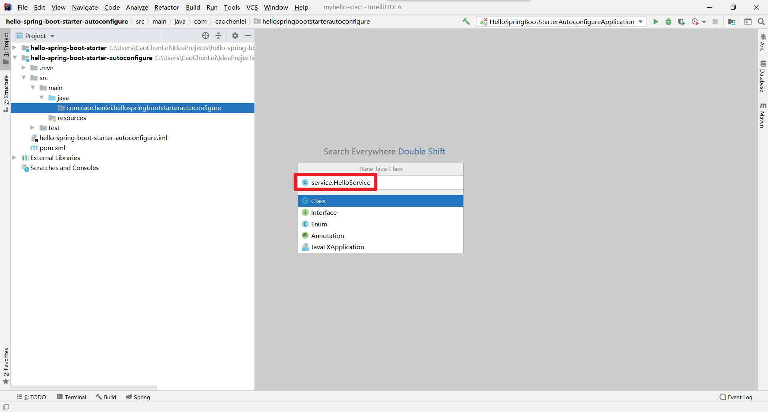Image resolution: width=768 pixels, height=412 pixels.
Task: Expand hello-spring-boot-starter module
Action: pyautogui.click(x=14, y=48)
